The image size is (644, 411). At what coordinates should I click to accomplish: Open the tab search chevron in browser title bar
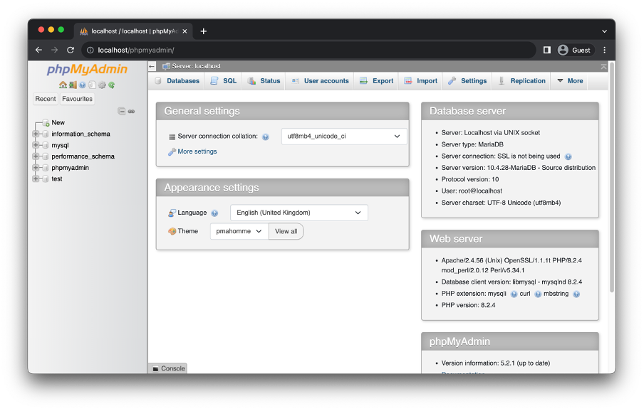pos(604,31)
